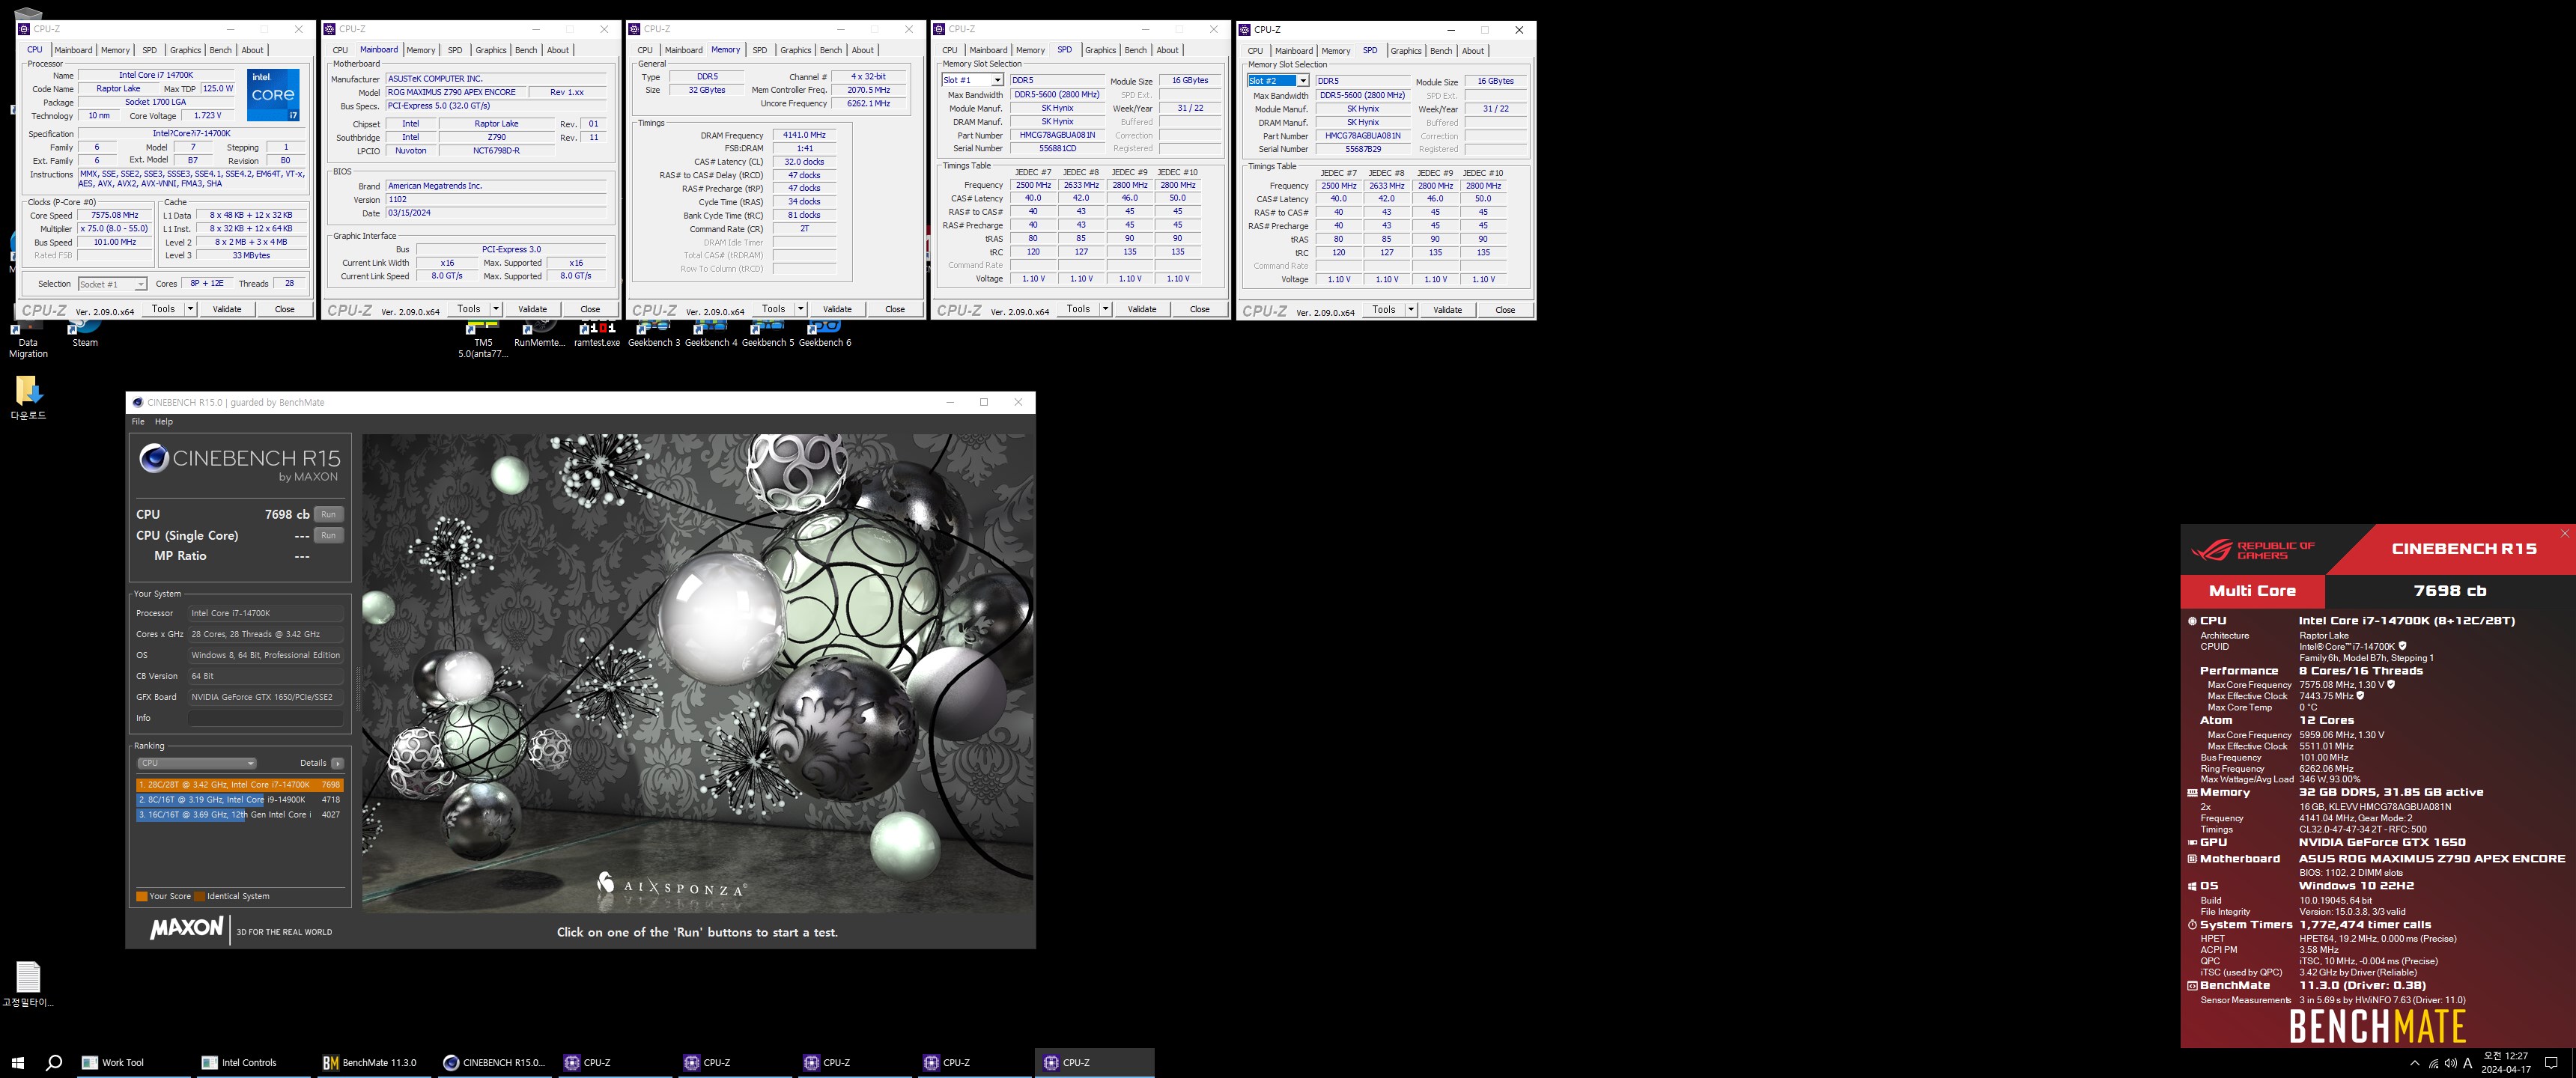
Task: Launch the RunMemte... desktop shortcut
Action: (539, 335)
